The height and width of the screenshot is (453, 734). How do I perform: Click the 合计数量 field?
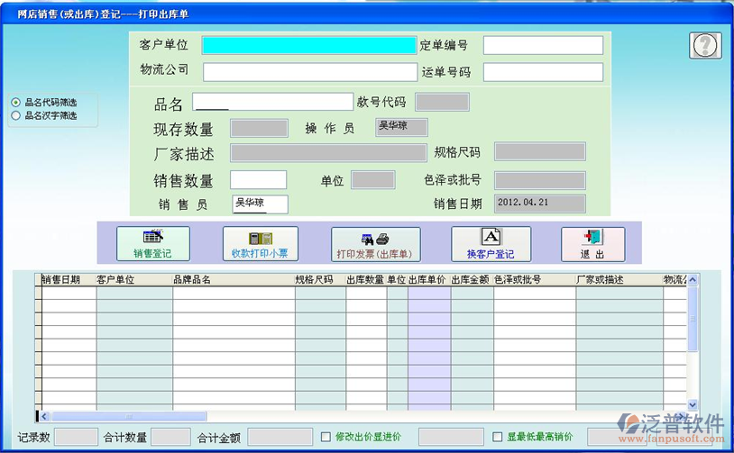(170, 437)
